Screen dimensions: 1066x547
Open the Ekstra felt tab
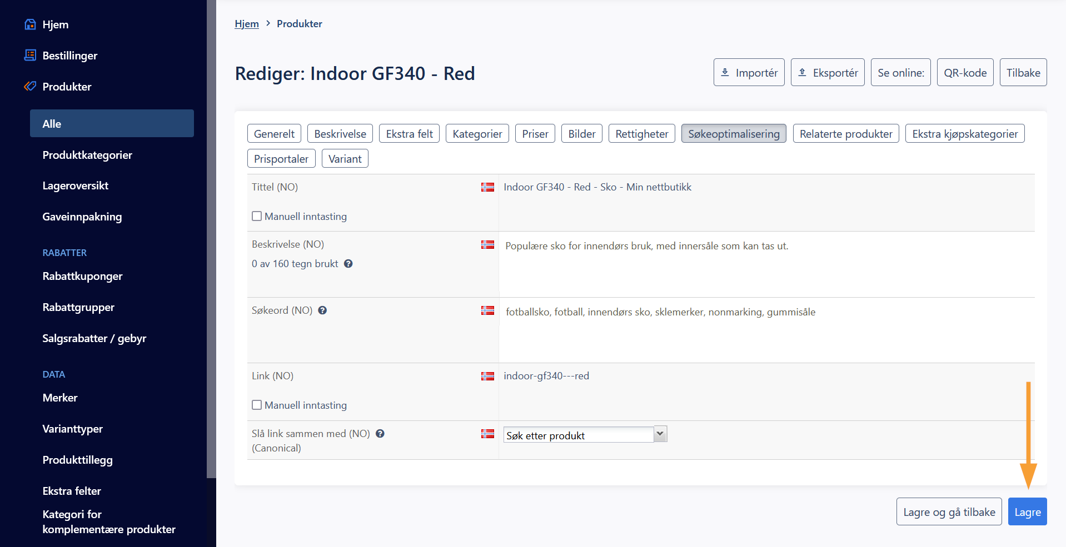click(x=410, y=134)
